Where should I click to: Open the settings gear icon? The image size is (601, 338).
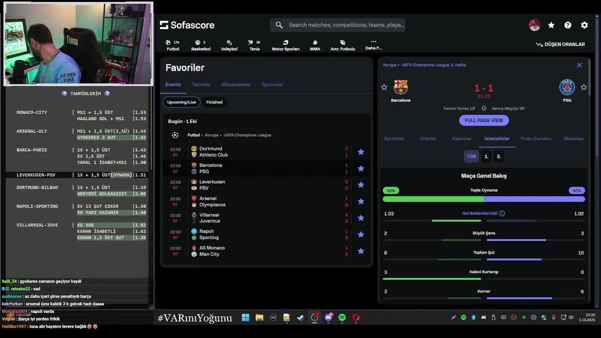point(584,25)
